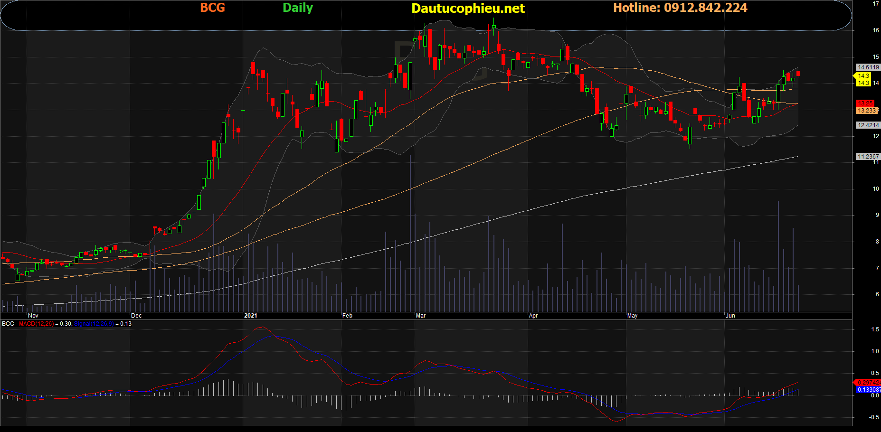Click the 11.2367 moving average value tag

[x=868, y=157]
